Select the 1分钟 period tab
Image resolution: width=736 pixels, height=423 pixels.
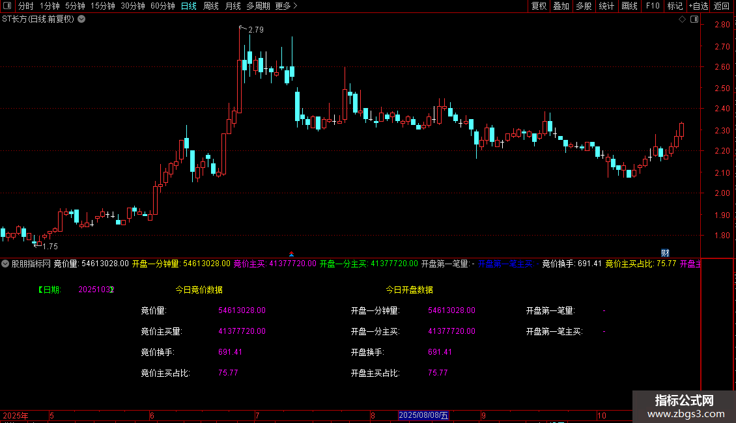click(x=50, y=6)
